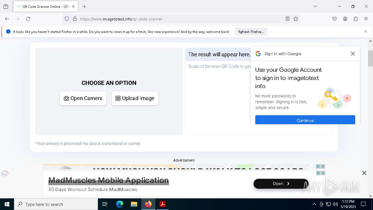This screenshot has width=373, height=210.
Task: List all tabs dropdown arrow
Action: click(x=315, y=6)
